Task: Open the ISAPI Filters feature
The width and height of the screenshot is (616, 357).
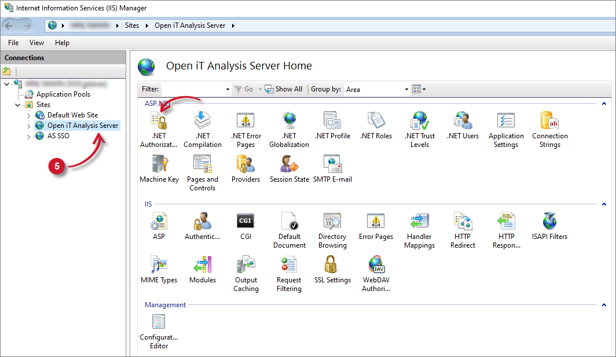Action: [549, 222]
